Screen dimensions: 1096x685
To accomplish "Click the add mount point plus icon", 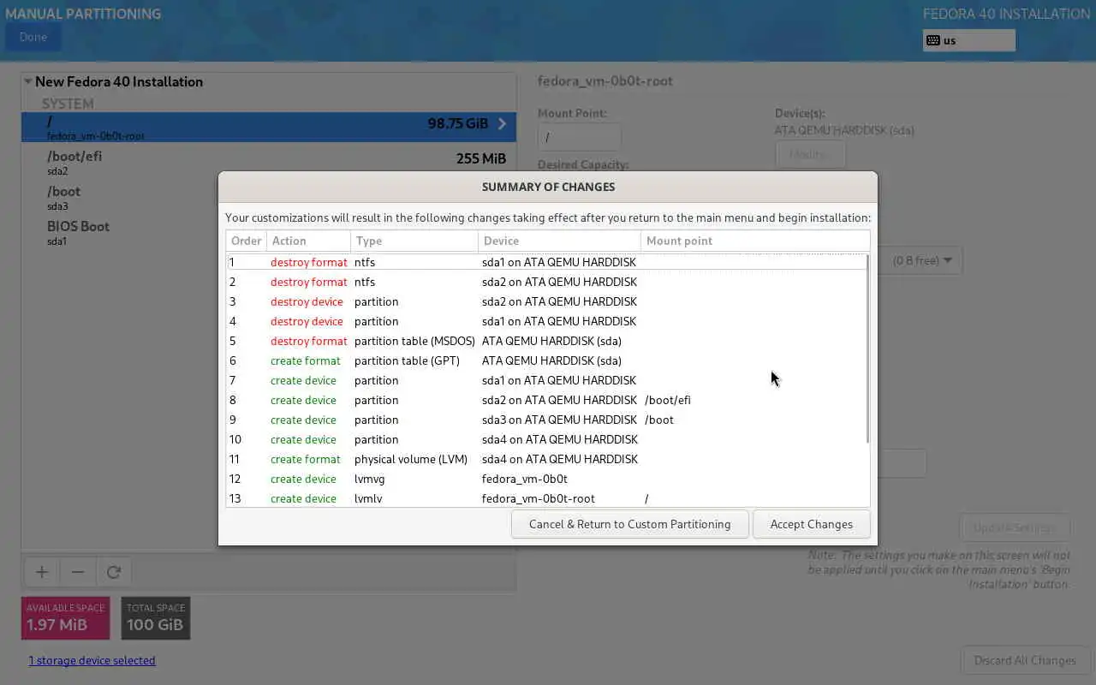I will [x=41, y=572].
